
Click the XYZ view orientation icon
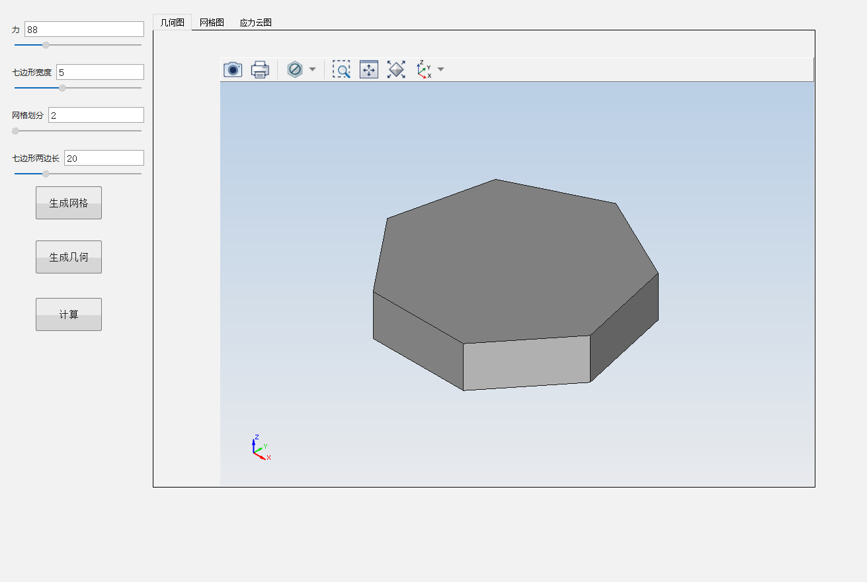pyautogui.click(x=424, y=69)
